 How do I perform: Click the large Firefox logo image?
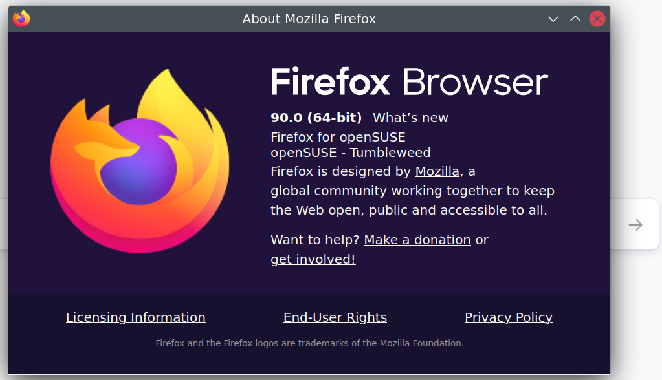pos(139,161)
